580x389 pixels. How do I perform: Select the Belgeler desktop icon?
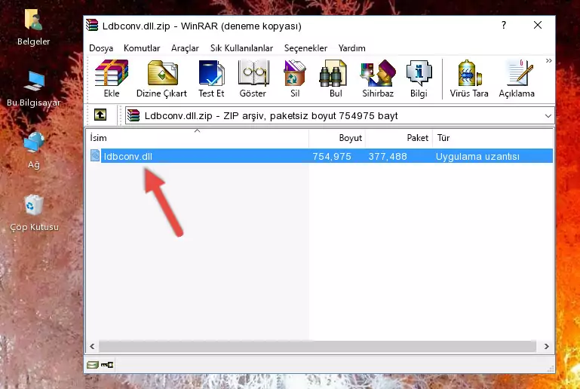click(x=33, y=28)
